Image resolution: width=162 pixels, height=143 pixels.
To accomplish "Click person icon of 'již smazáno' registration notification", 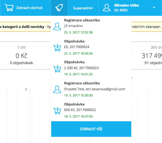I will pos(57,26).
